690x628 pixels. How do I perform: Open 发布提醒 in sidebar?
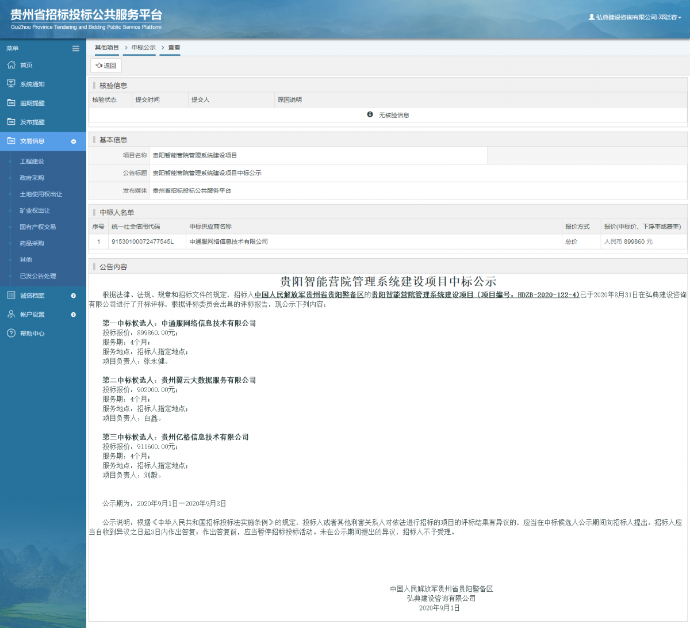[x=32, y=122]
